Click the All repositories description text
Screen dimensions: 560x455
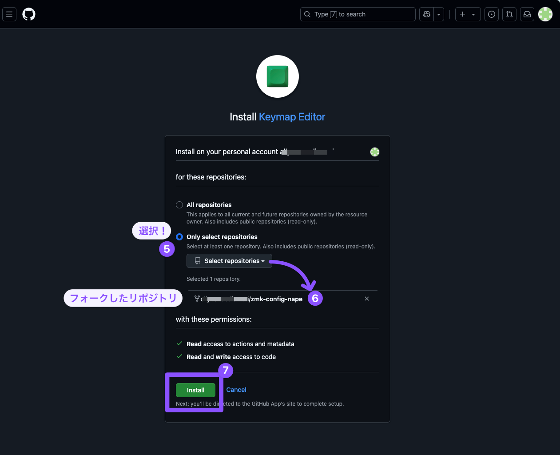(x=277, y=218)
